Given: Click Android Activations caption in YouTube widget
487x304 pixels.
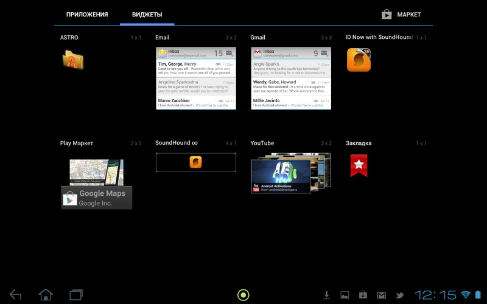Looking at the screenshot, I should pos(276,186).
